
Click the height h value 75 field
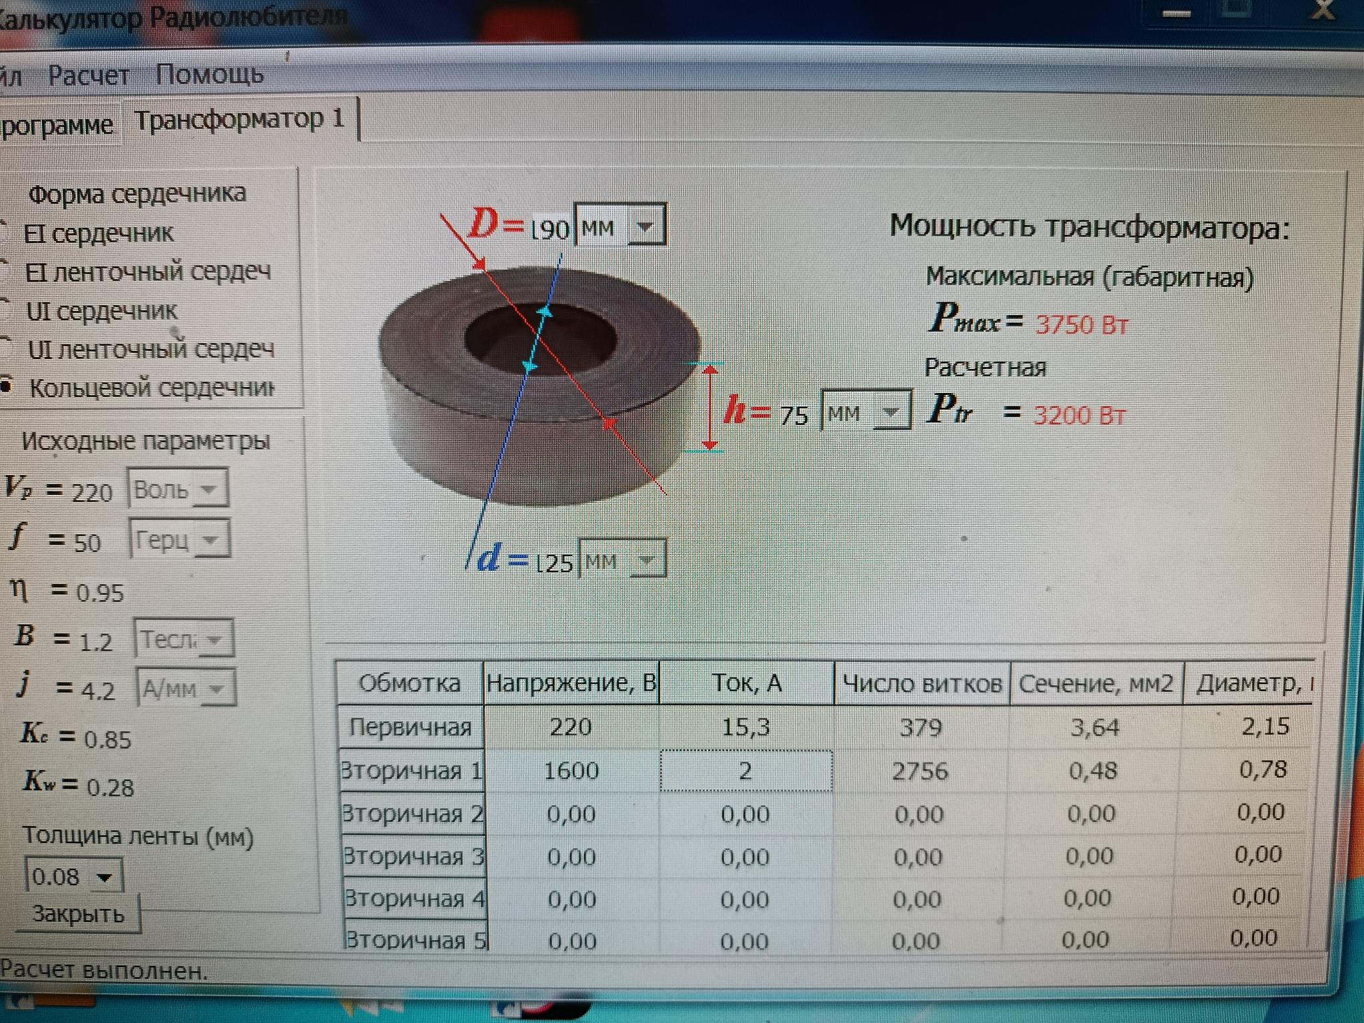coord(794,416)
